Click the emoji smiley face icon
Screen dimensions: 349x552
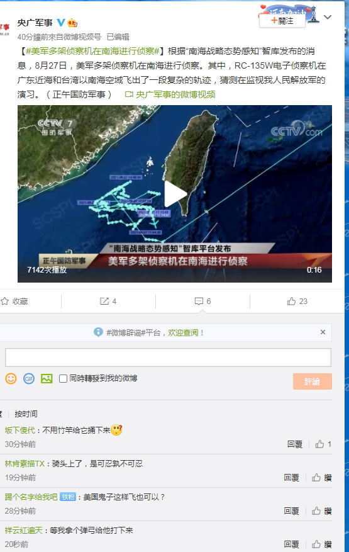pyautogui.click(x=11, y=378)
